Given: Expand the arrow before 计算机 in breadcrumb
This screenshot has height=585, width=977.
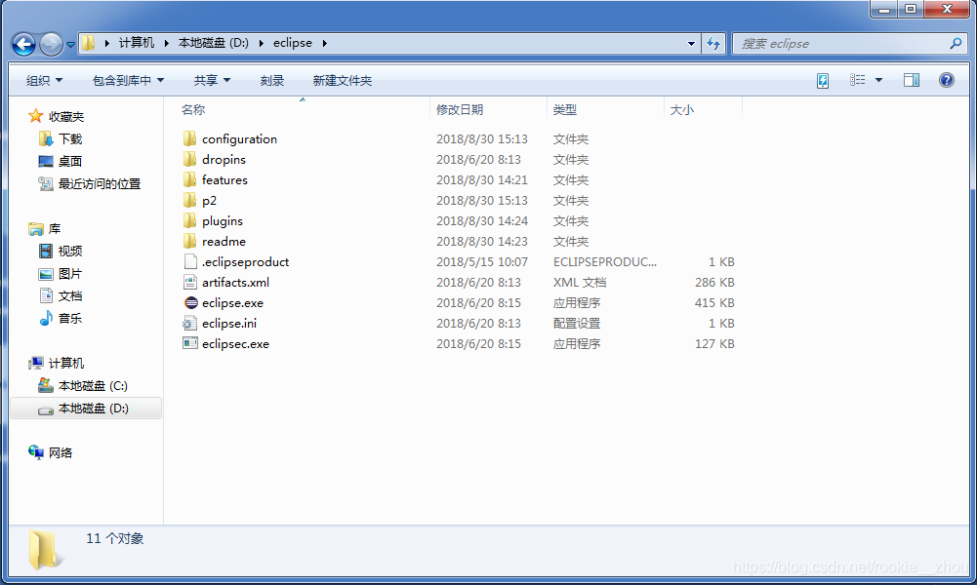Looking at the screenshot, I should (106, 43).
